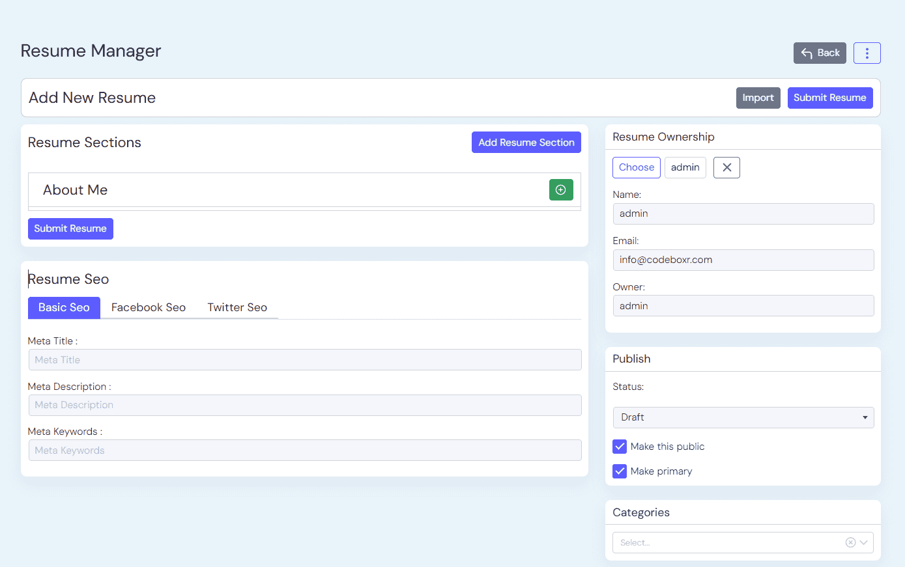Switch to Facebook Seo tab

[x=148, y=307]
